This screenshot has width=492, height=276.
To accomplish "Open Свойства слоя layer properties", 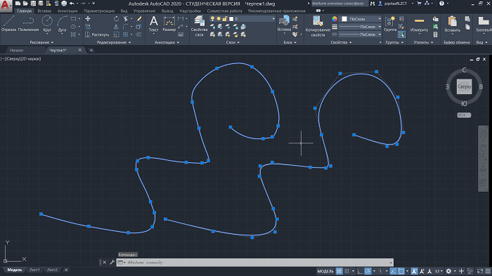I will [x=199, y=26].
